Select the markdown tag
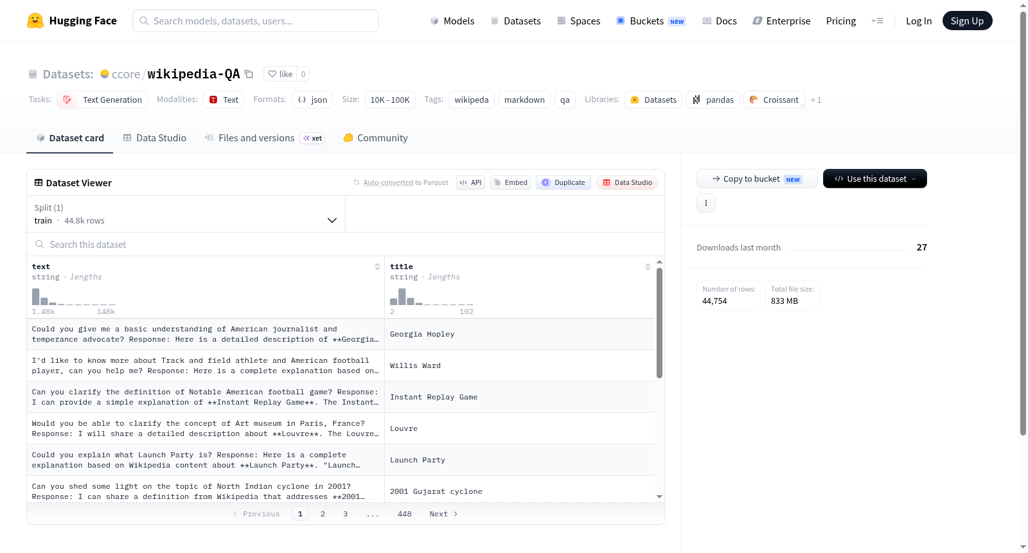1028x553 pixels. [x=524, y=100]
